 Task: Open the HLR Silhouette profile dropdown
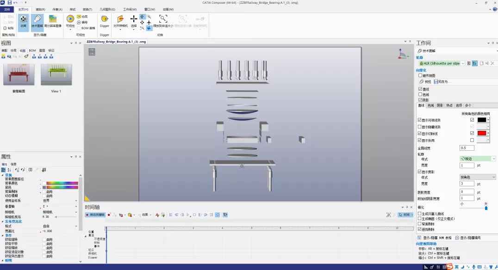pyautogui.click(x=442, y=63)
